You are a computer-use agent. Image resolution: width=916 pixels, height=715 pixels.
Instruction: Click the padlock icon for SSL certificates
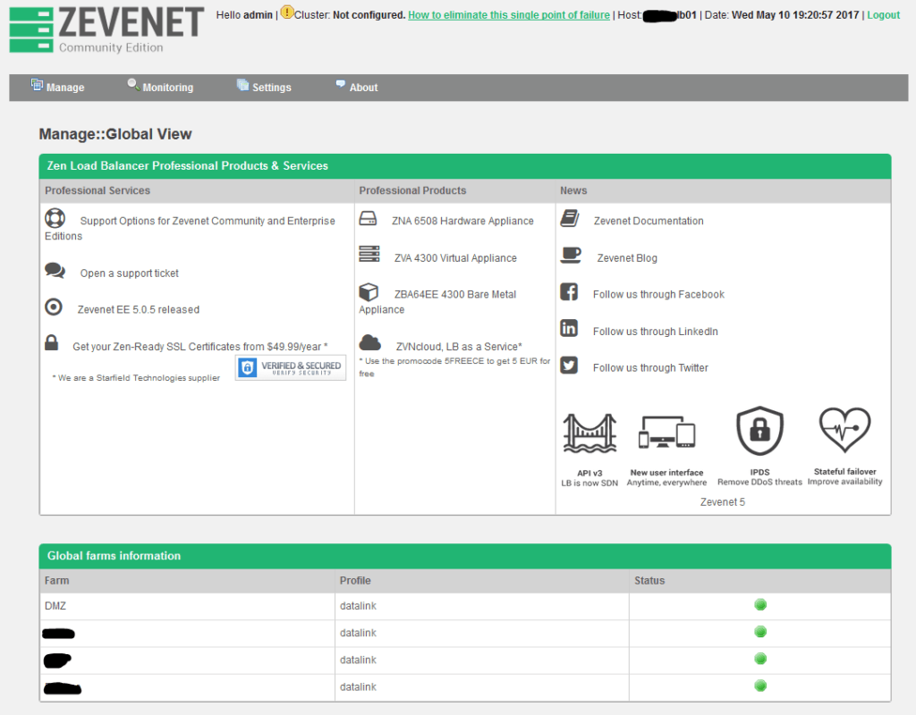tap(51, 342)
